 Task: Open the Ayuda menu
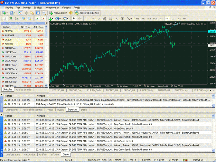click(77, 8)
